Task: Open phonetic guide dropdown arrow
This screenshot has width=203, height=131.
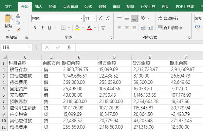Action: [108, 28]
